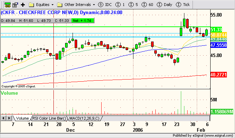Image resolution: width=235 pixels, height=138 pixels.
Task: Click the Low 49.73 value
Action: click(x=44, y=20)
